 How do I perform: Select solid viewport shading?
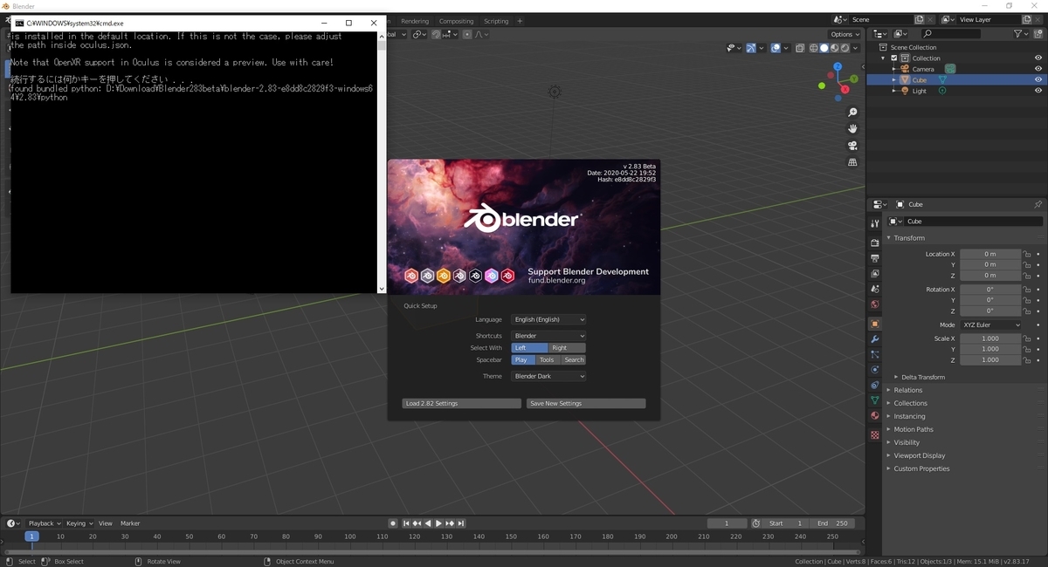tap(824, 48)
